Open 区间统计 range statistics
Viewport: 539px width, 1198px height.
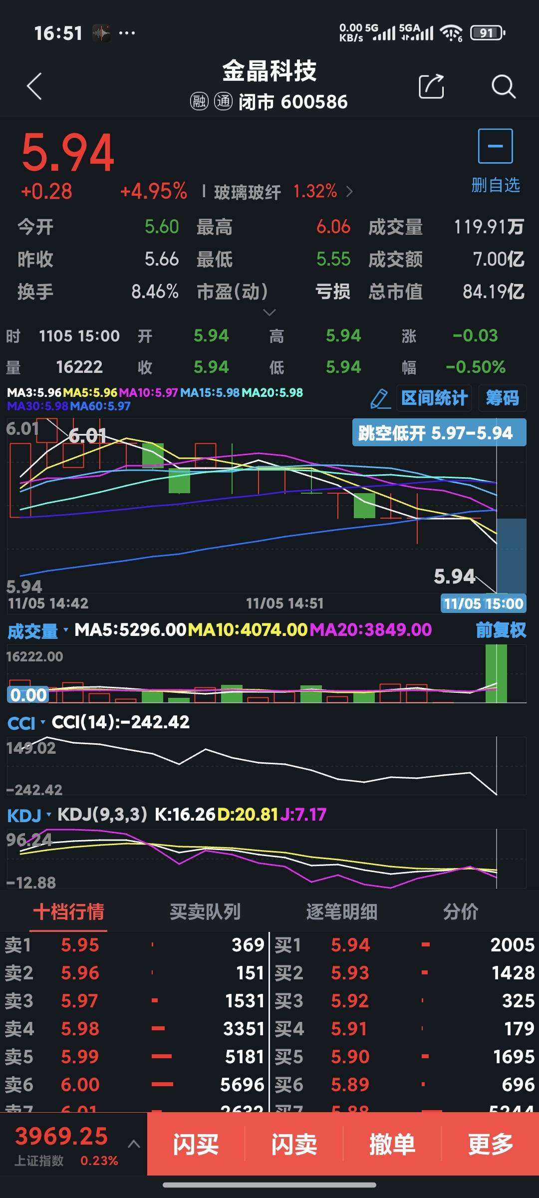pos(434,398)
